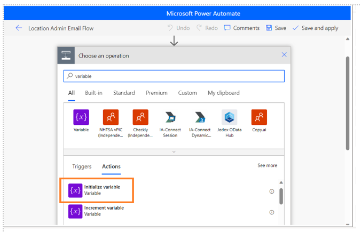
Task: Switch to the Triggers tab
Action: (x=82, y=166)
